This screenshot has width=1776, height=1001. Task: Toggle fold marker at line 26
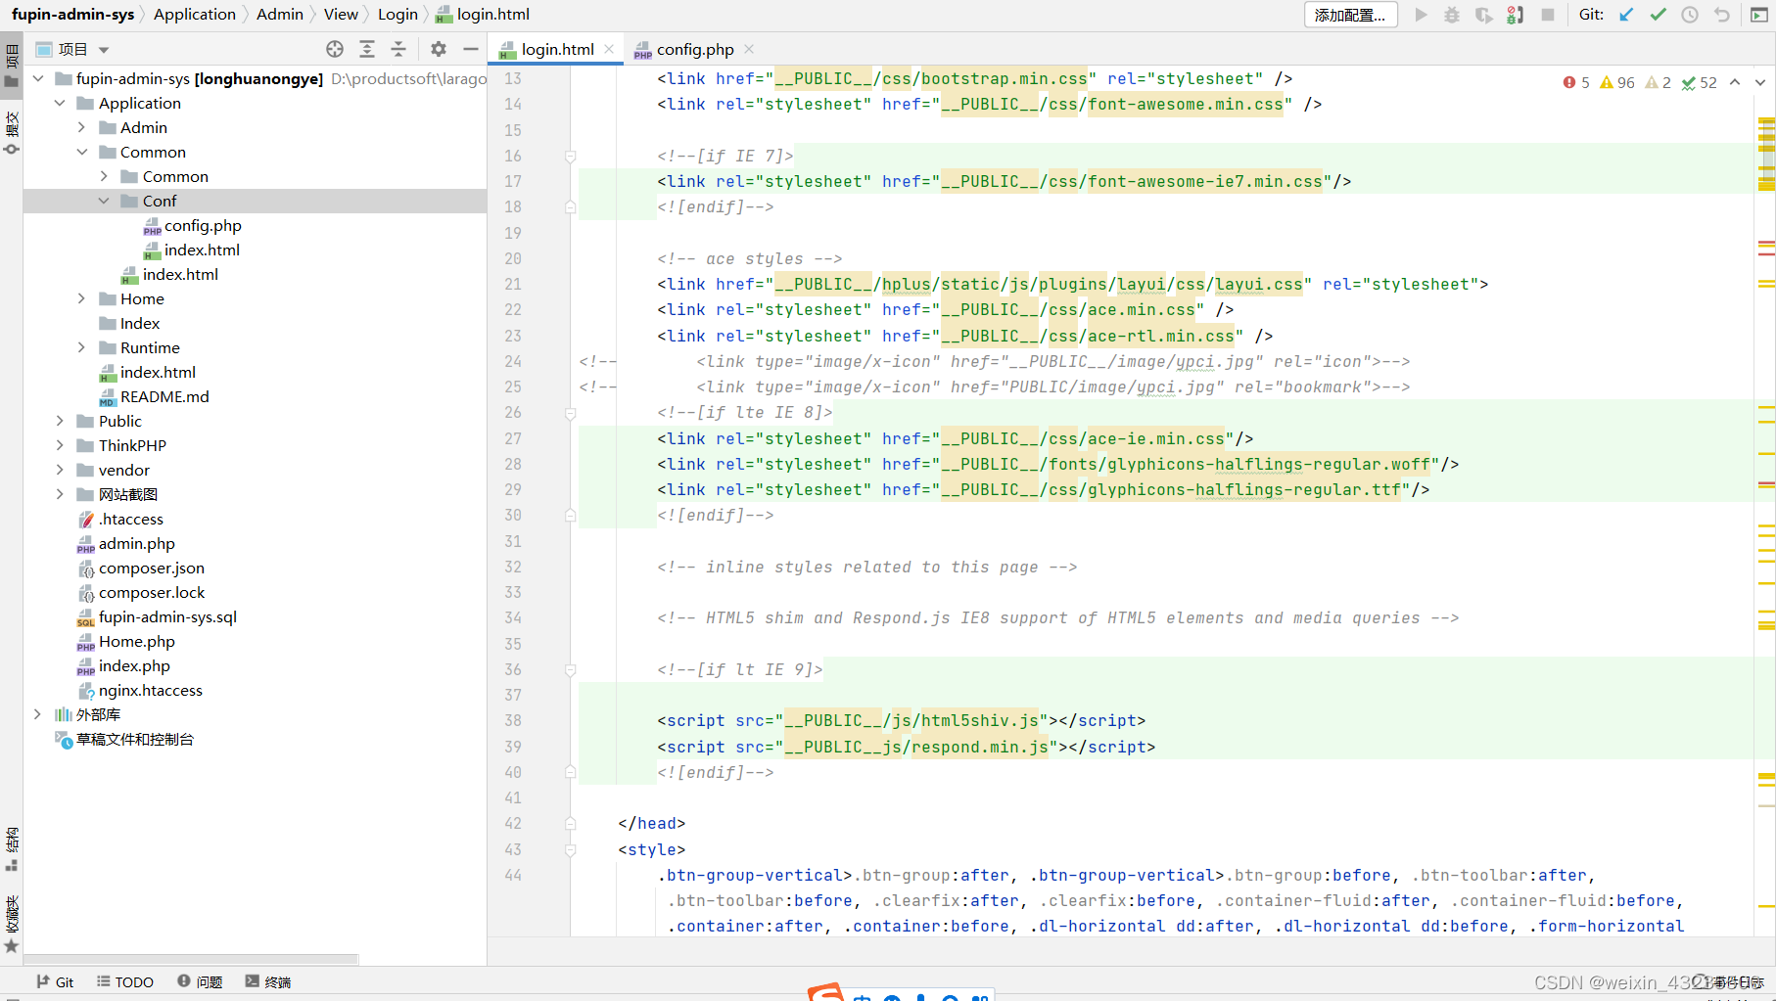[570, 413]
